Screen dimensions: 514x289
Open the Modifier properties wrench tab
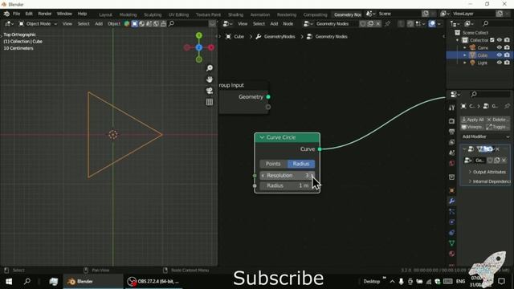click(451, 201)
